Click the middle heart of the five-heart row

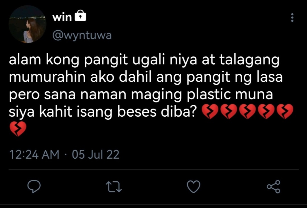coord(247,112)
